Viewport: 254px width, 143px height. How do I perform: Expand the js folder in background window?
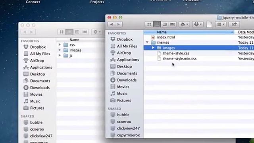pyautogui.click(x=60, y=55)
